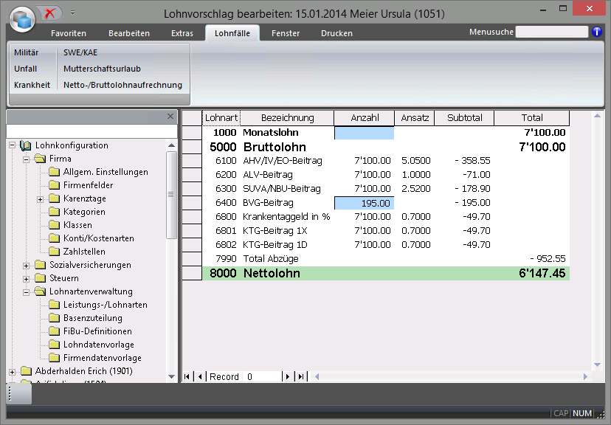Expand the Karenztage node
Image resolution: width=611 pixels, height=425 pixels.
click(40, 199)
